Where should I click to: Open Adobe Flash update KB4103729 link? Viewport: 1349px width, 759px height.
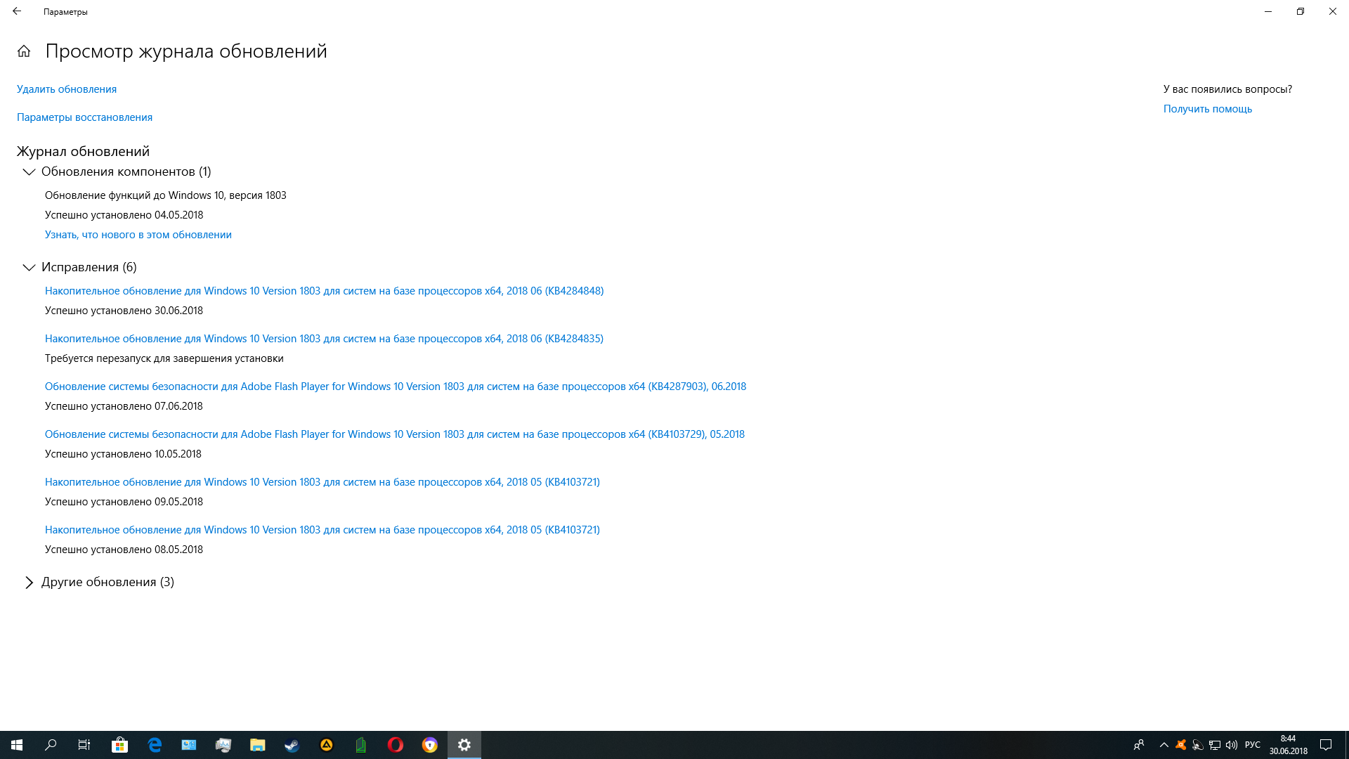point(395,434)
